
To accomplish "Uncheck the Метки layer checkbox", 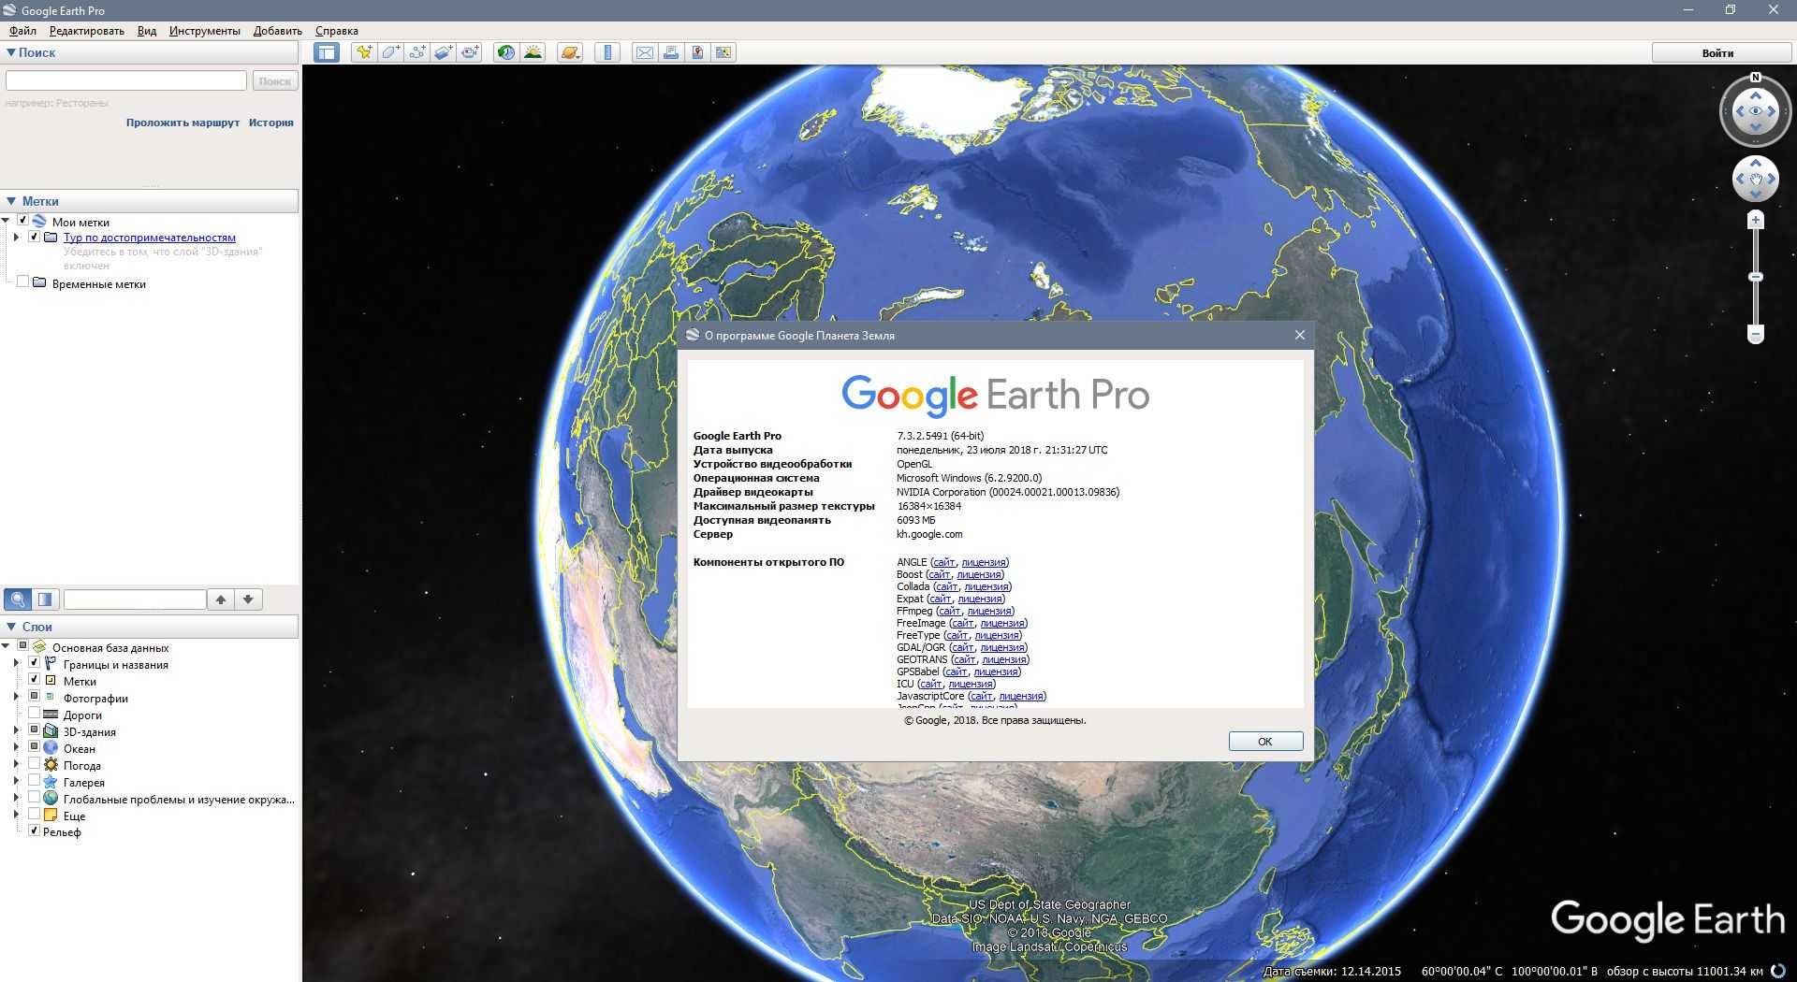I will click(x=34, y=680).
